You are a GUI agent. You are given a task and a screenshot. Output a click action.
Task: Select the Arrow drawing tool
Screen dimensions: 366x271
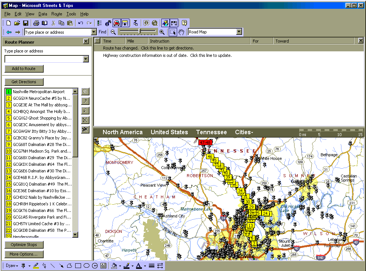61,265
